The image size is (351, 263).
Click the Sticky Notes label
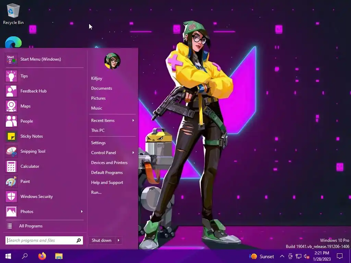point(32,136)
